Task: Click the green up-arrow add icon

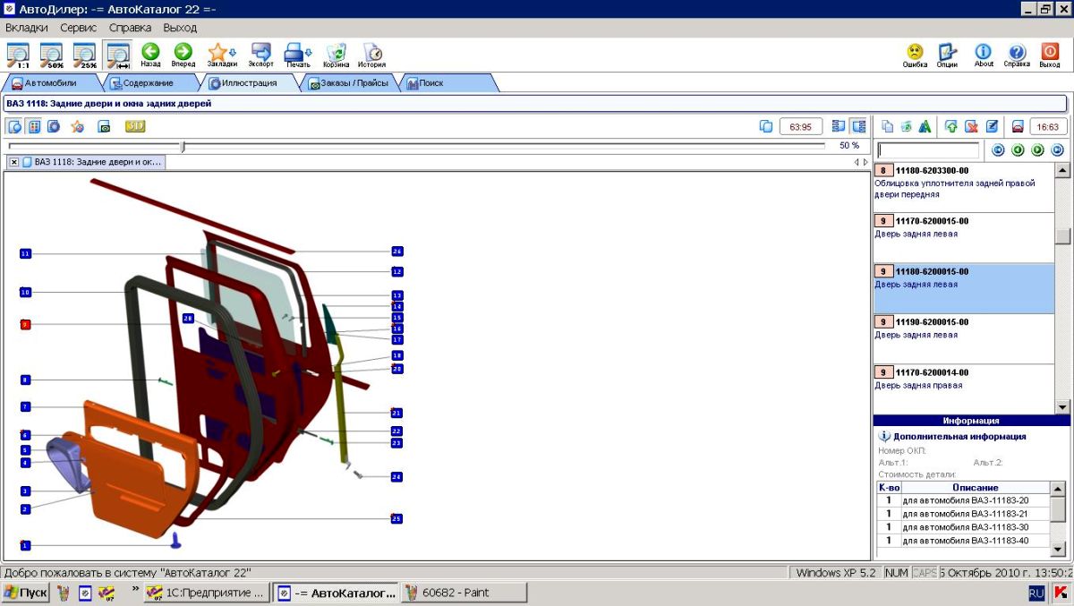Action: [x=951, y=126]
